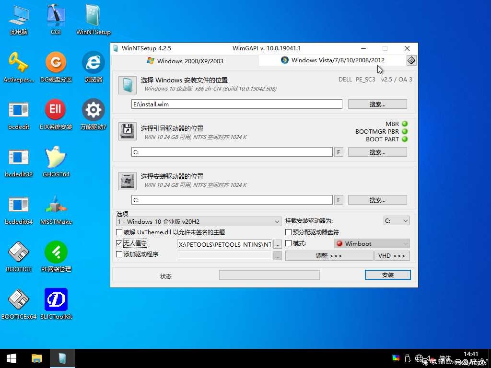This screenshot has height=368, width=491.
Task: Launch the CGI desktop shortcut
Action: tap(56, 19)
